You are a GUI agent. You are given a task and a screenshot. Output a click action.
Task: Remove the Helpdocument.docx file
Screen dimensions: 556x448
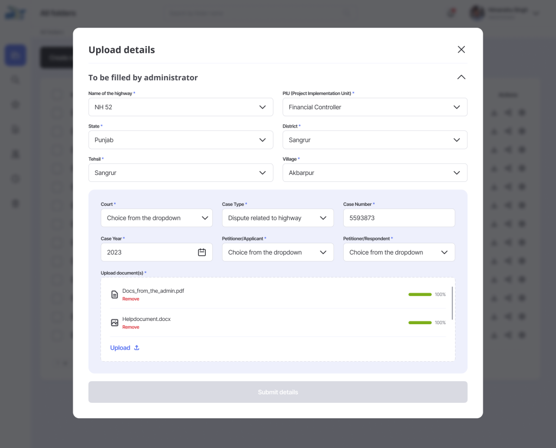pos(131,327)
